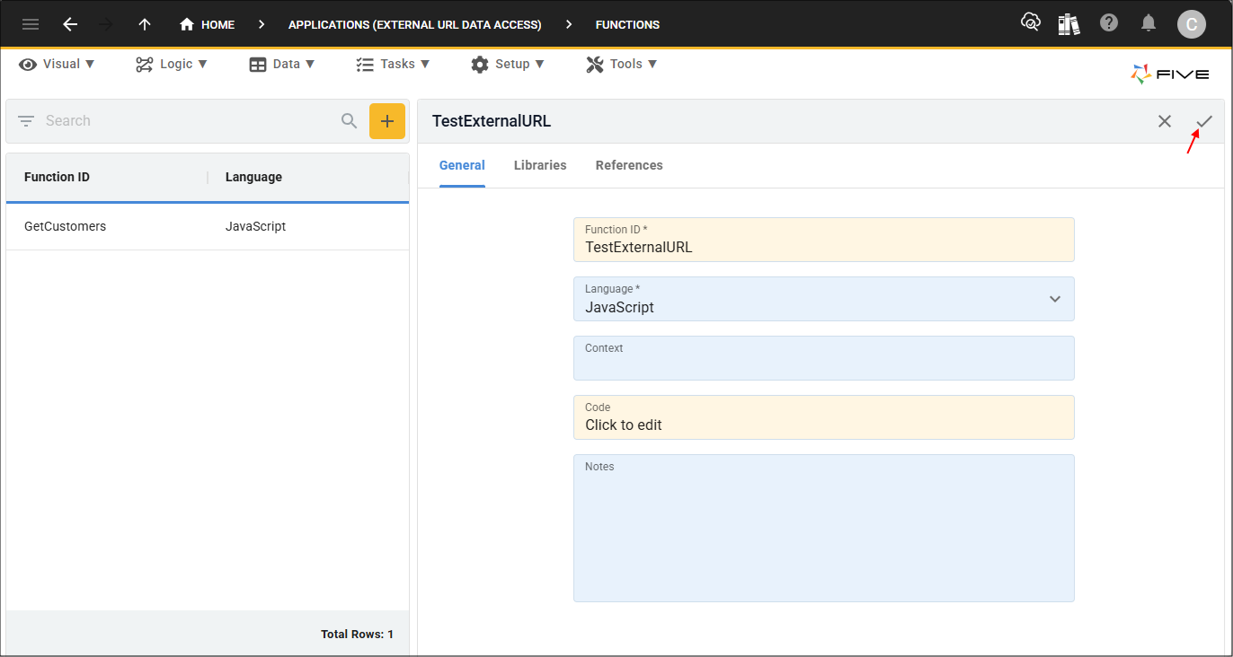Open the filter icon in the search bar
The width and height of the screenshot is (1233, 657).
[x=25, y=120]
